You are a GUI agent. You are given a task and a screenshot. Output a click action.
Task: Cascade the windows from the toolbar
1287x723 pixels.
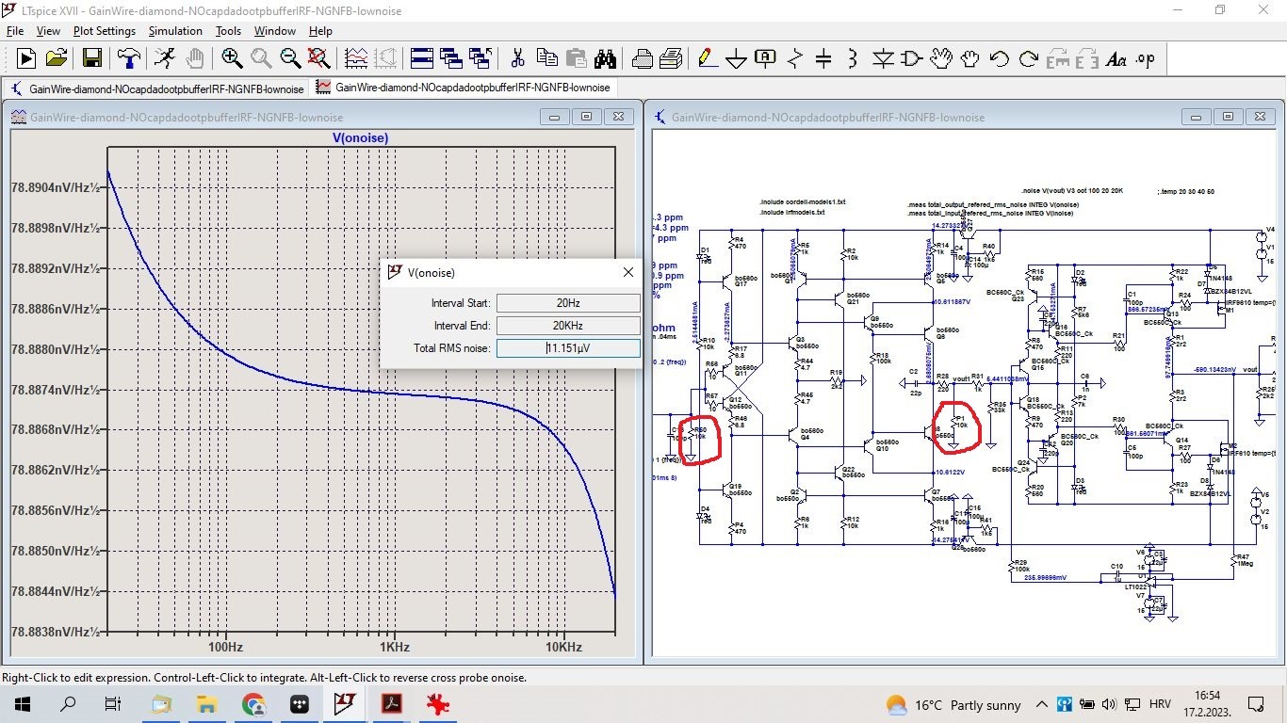450,58
